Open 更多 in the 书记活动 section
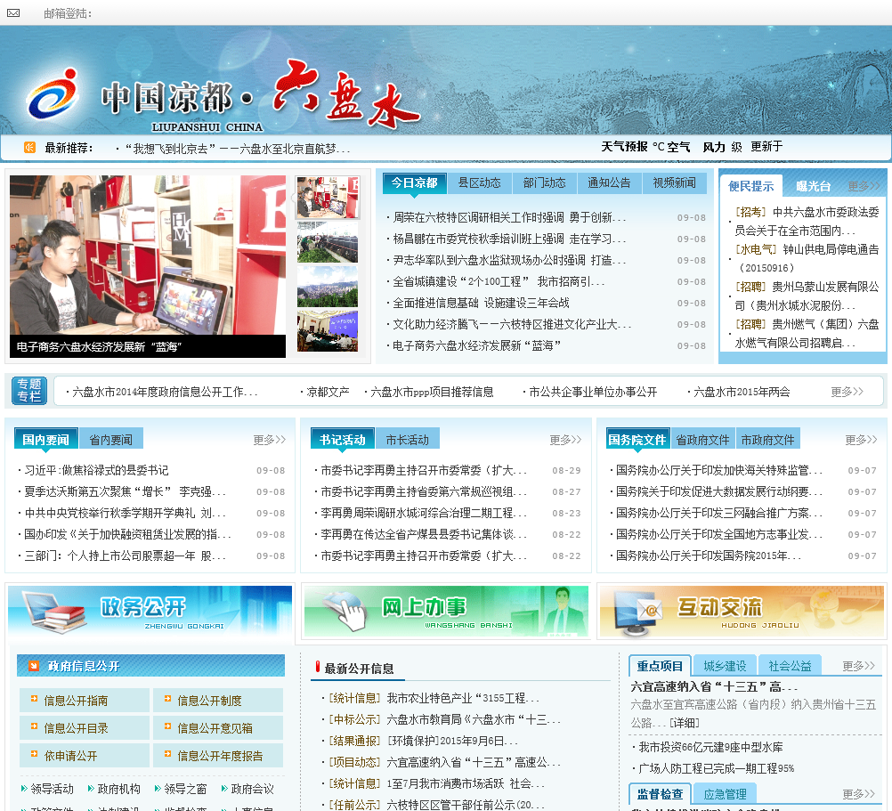This screenshot has height=811, width=892. click(x=565, y=440)
